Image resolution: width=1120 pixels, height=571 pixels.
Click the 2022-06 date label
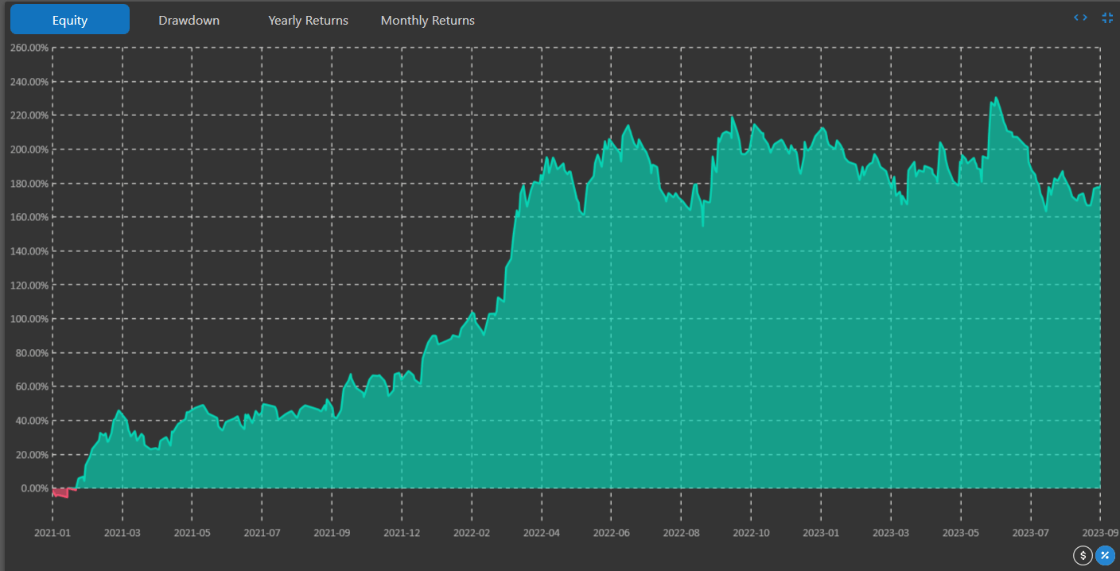(612, 532)
